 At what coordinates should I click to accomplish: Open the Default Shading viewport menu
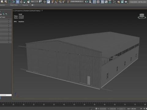(36, 11)
